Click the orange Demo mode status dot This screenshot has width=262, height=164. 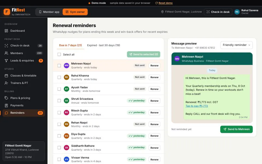tap(90, 3)
